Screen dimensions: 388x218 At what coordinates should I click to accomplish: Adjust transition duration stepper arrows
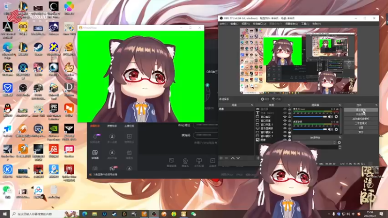pos(339,147)
